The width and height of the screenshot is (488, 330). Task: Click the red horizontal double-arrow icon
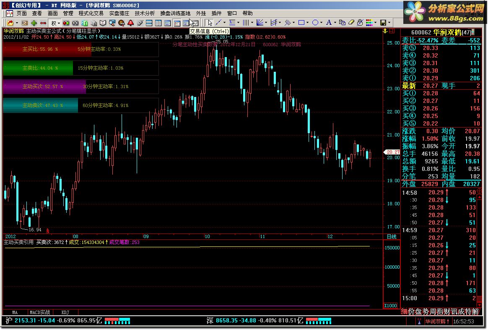(43, 23)
